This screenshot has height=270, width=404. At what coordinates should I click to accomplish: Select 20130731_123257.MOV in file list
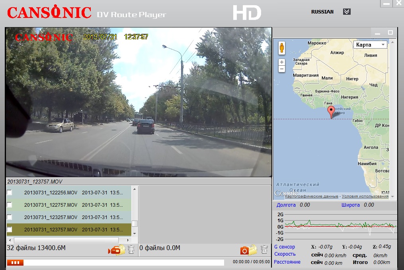tap(51, 217)
